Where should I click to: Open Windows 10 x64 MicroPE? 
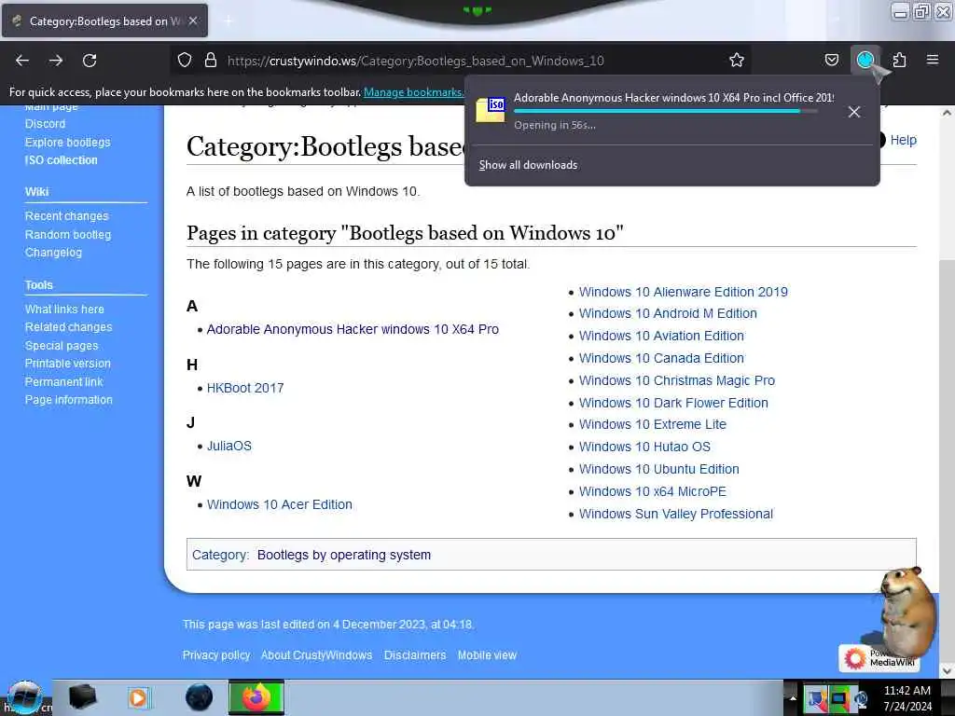[653, 491]
